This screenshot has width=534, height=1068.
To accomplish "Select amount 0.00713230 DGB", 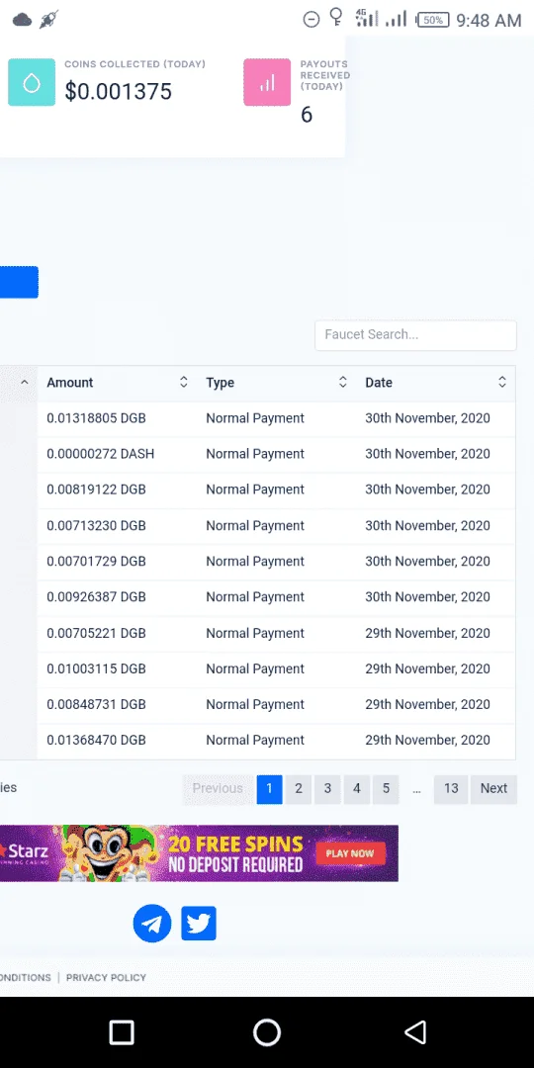I will 96,526.
